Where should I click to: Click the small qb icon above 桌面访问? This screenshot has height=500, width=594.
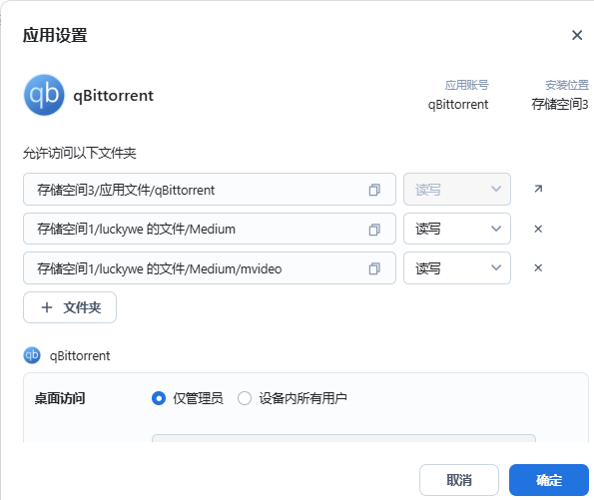coord(32,355)
